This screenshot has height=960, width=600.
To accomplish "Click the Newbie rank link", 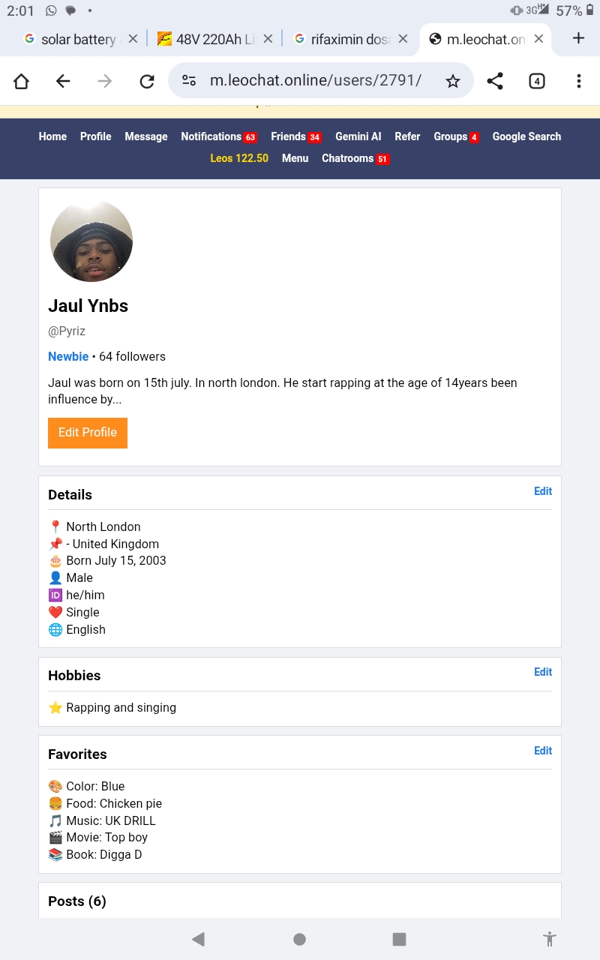I will (68, 356).
